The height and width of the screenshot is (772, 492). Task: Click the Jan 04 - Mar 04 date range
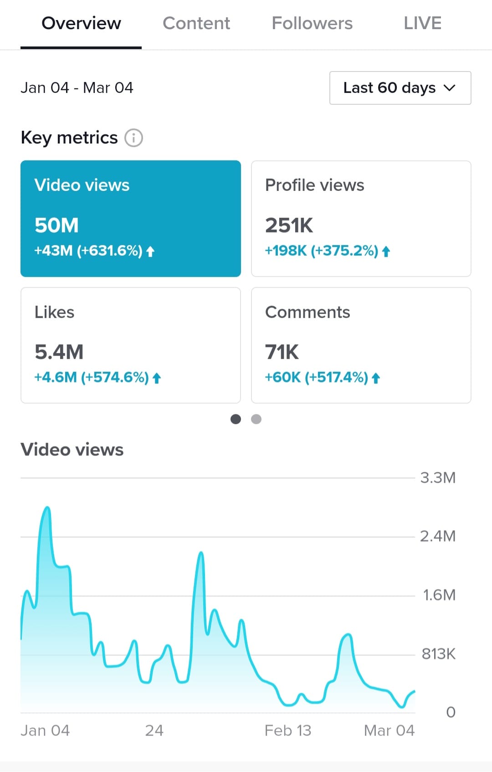77,87
